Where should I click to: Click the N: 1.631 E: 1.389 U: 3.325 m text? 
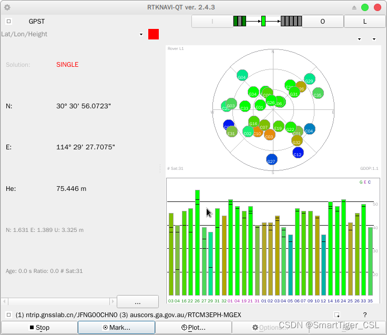(x=45, y=230)
